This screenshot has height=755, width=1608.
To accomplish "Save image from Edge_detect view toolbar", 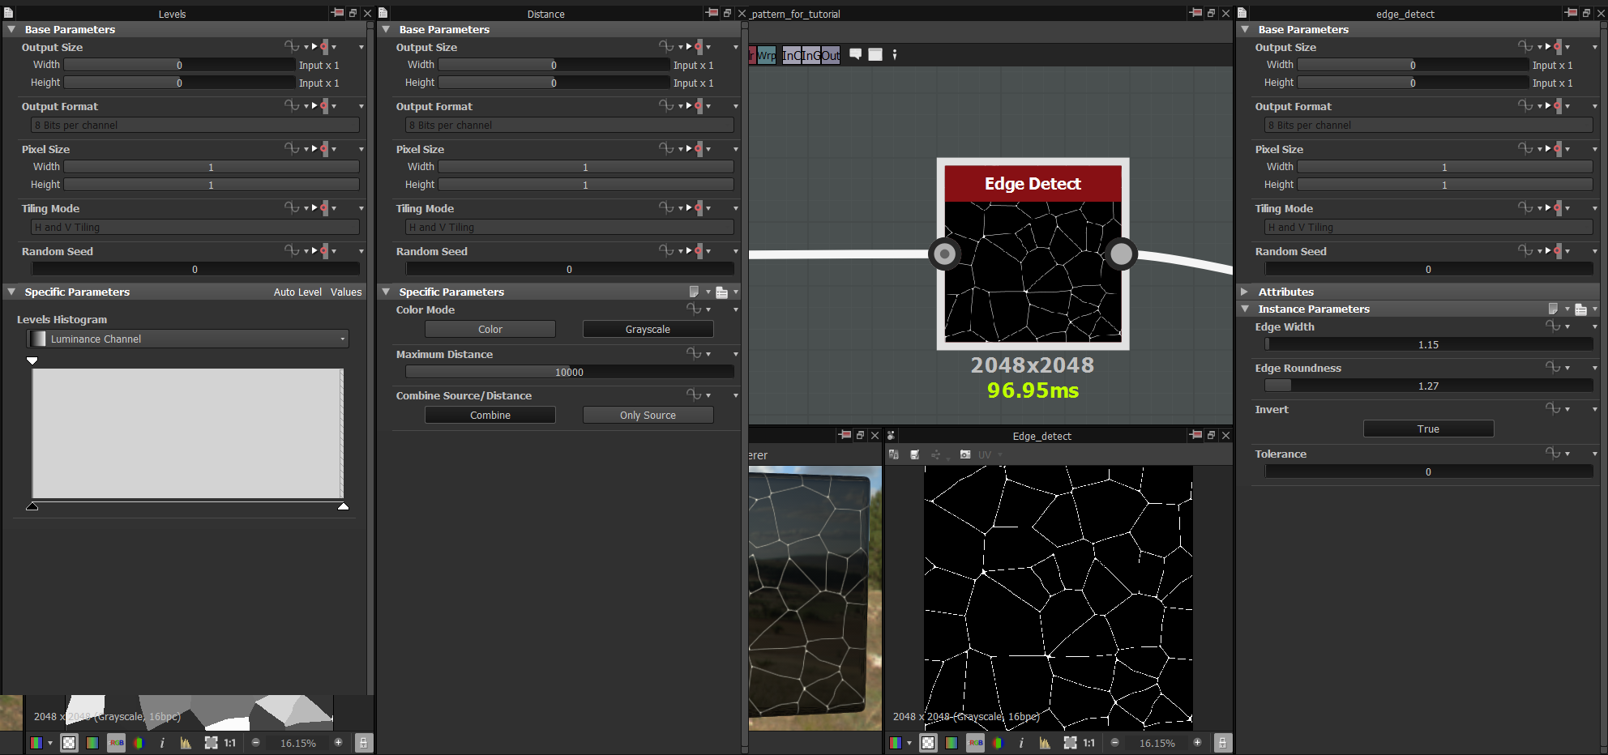I will click(915, 454).
